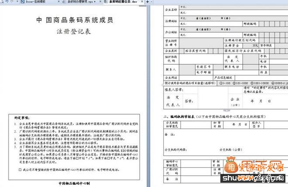This screenshot has width=288, height=187.
Task: Choose option ② 101-1000
Action: tap(240, 83)
